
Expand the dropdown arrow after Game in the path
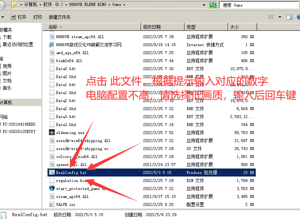click(x=124, y=5)
